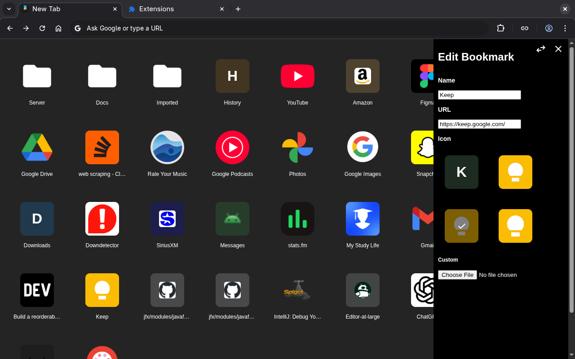Choose the letter K icon option
Image resolution: width=575 pixels, height=359 pixels.
point(461,172)
